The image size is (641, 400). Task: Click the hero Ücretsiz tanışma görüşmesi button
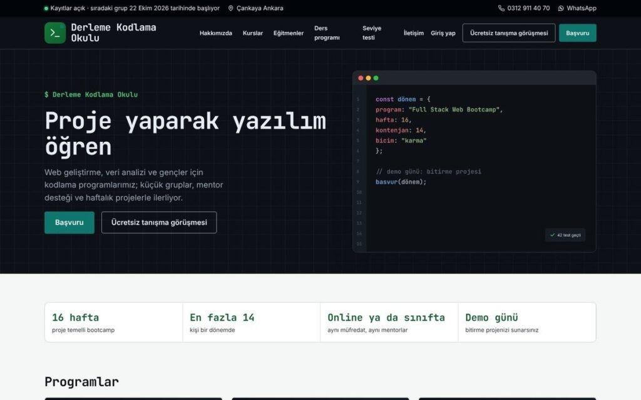(x=159, y=222)
